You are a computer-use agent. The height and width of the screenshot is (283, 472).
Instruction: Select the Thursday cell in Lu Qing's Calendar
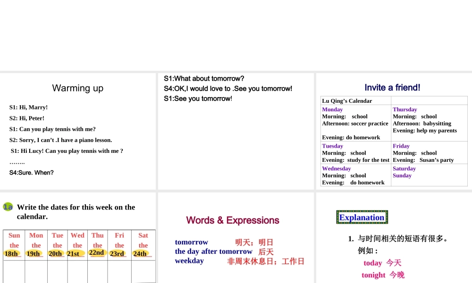pos(429,123)
